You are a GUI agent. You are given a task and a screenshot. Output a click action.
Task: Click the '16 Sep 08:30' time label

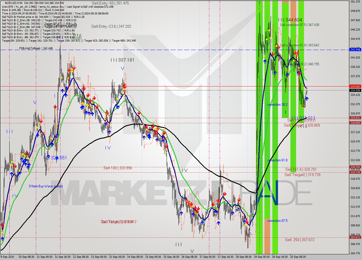(190, 257)
